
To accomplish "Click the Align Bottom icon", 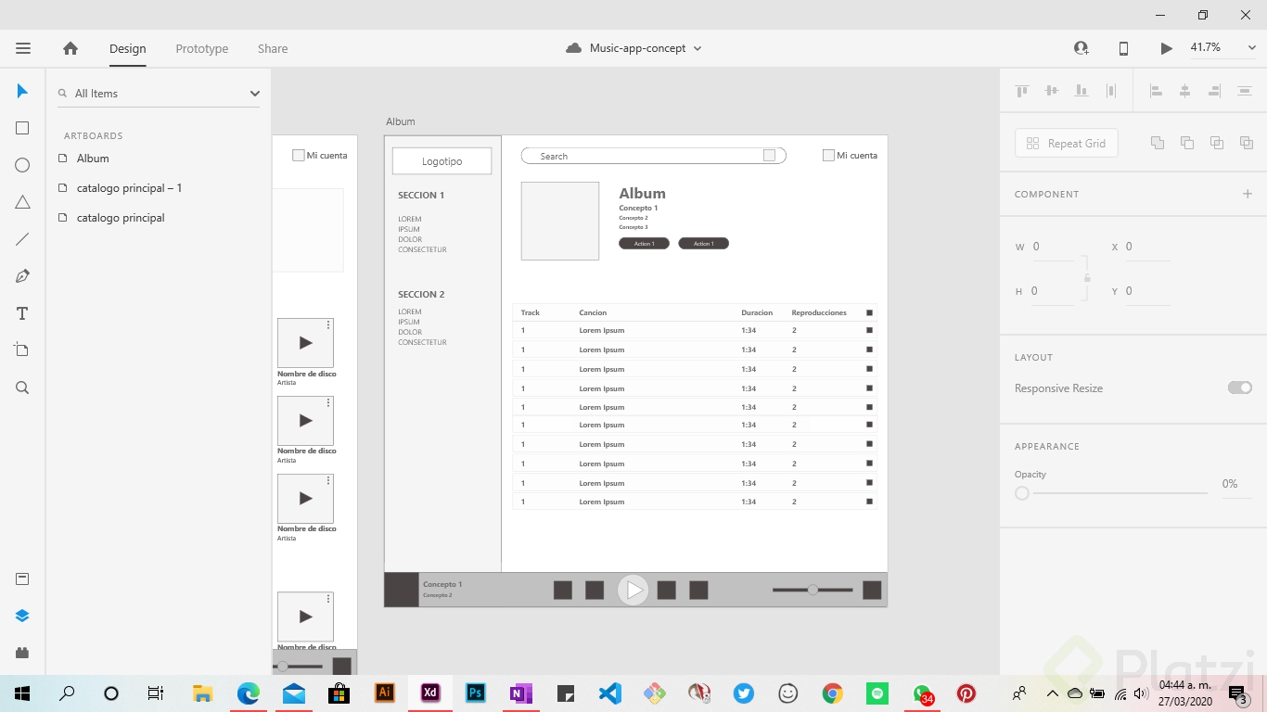I will click(x=1081, y=91).
